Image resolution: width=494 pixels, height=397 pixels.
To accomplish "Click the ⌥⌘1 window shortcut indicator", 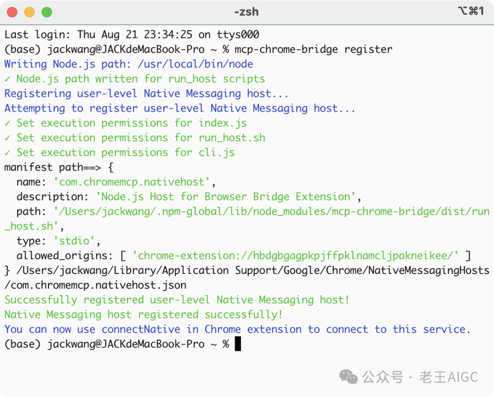I will coord(471,11).
